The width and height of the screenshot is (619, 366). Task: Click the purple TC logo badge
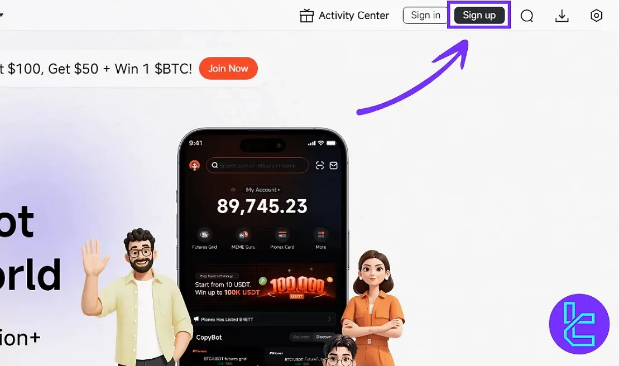tap(579, 324)
